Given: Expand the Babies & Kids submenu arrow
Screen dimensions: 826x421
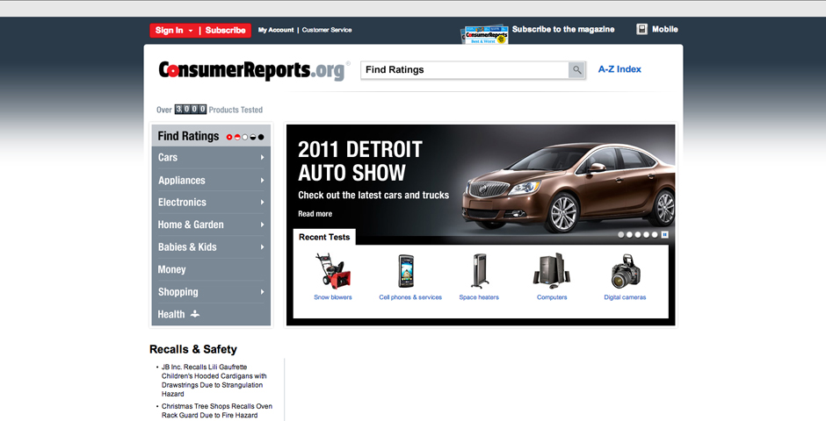Looking at the screenshot, I should click(262, 247).
